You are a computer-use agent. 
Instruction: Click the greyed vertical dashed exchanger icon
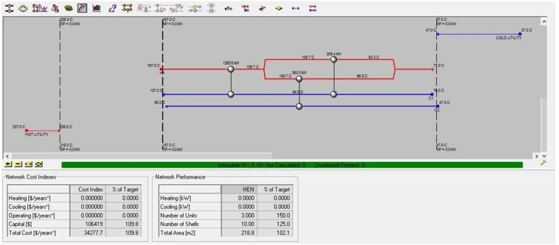tap(211, 8)
